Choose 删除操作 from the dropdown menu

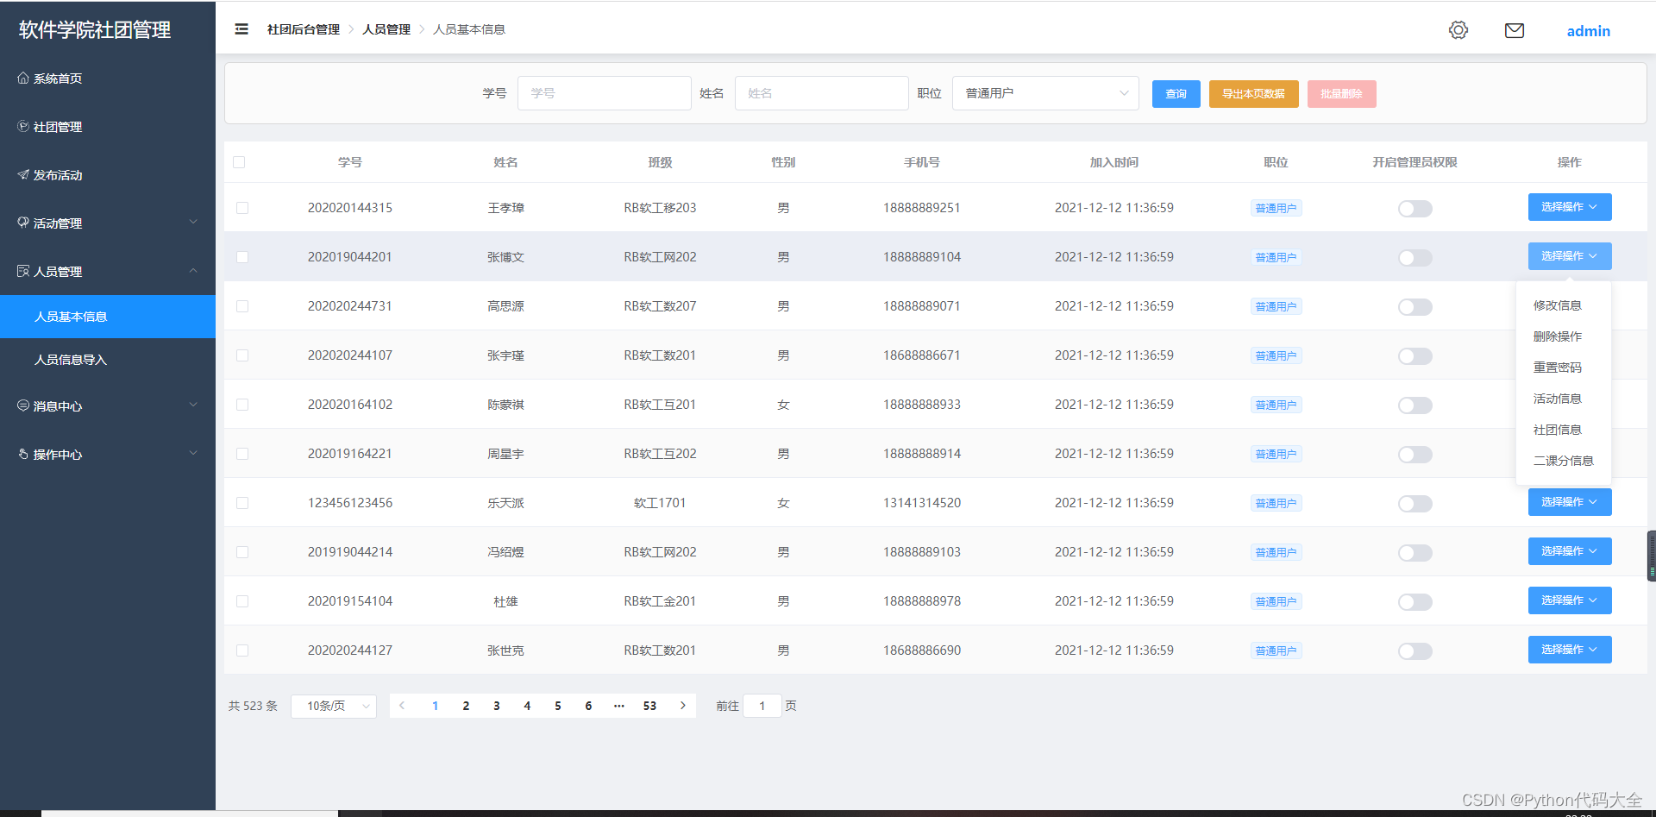pyautogui.click(x=1563, y=336)
